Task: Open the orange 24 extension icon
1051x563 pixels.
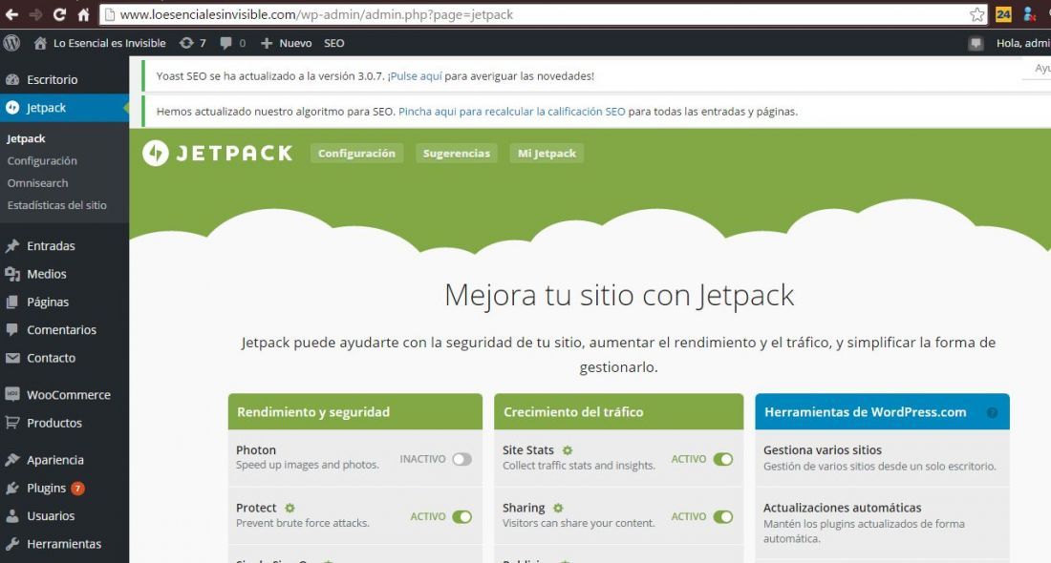Action: 1003,14
